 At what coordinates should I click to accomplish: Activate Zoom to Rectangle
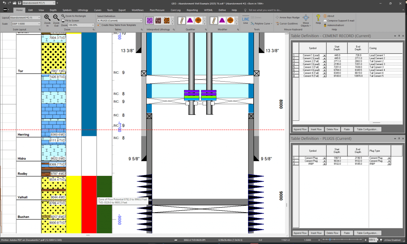click(x=74, y=16)
